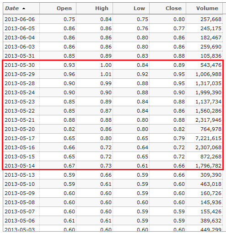Click volume value 259,690
The height and width of the screenshot is (233, 226).
(x=211, y=47)
